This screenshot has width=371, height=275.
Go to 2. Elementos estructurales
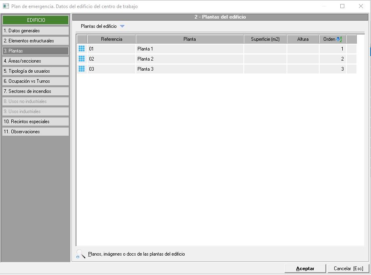[36, 41]
